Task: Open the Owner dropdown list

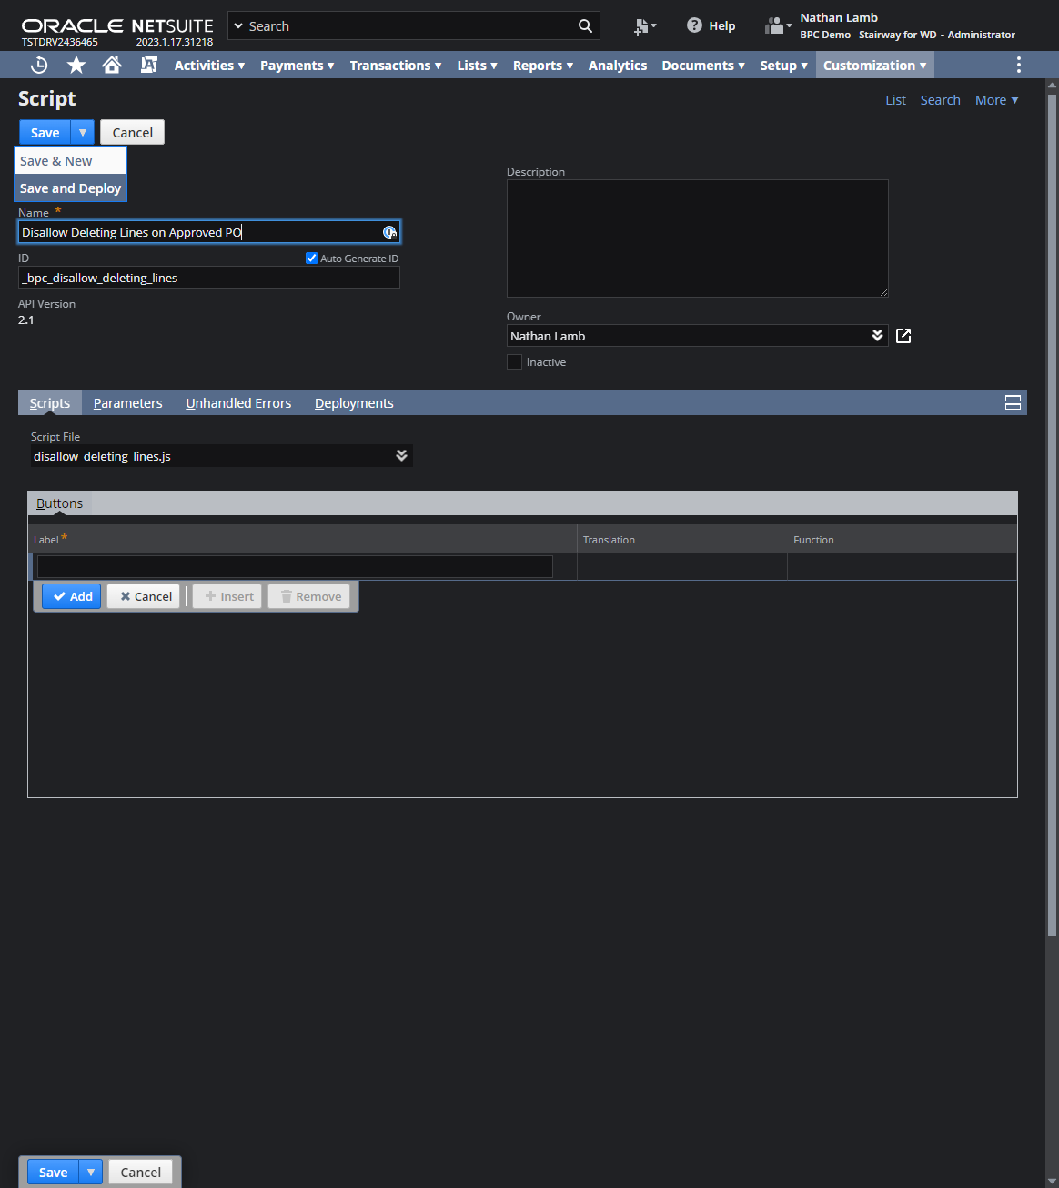Action: tap(877, 336)
